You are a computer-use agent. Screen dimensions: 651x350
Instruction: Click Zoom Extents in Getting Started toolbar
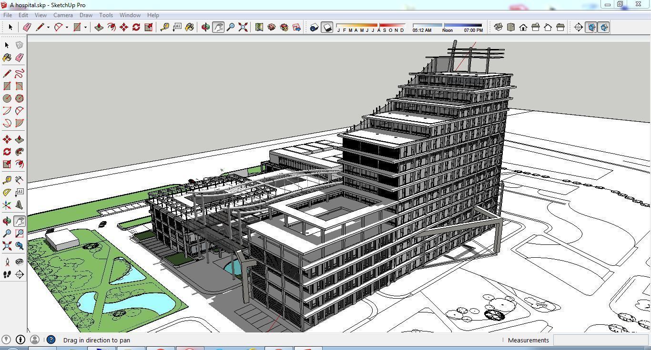[x=243, y=28]
